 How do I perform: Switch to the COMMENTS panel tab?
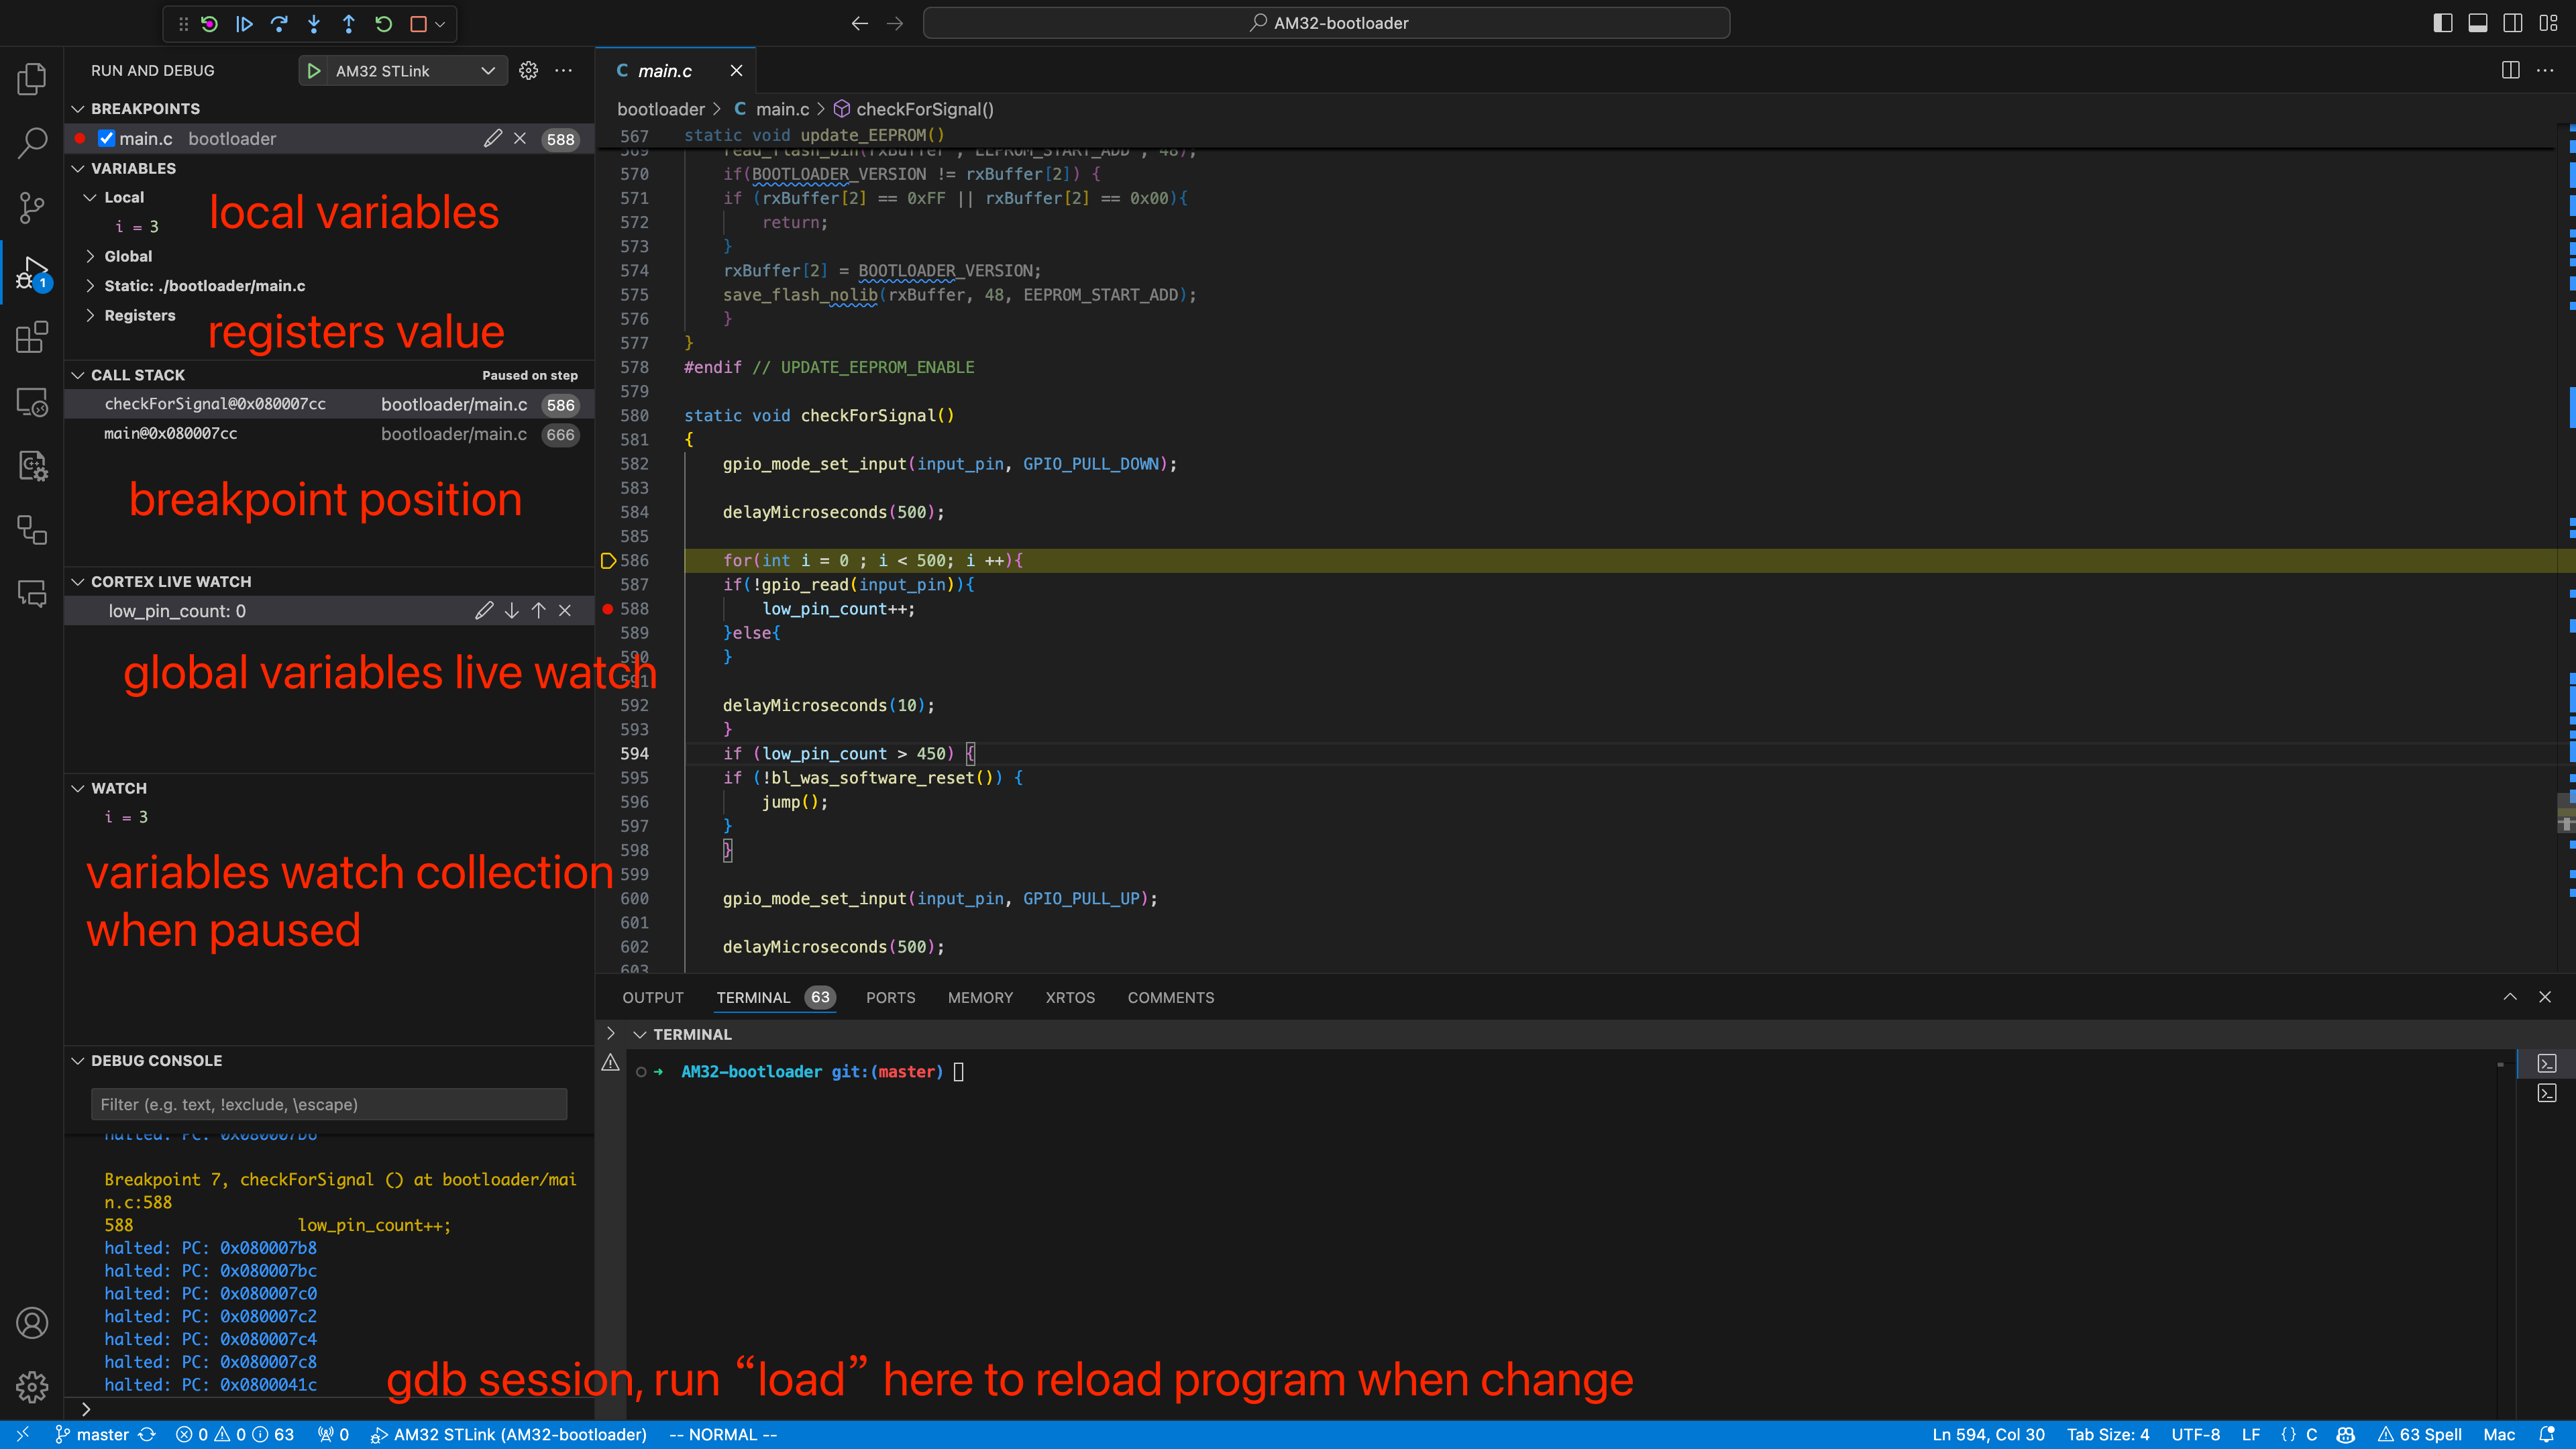point(1171,998)
